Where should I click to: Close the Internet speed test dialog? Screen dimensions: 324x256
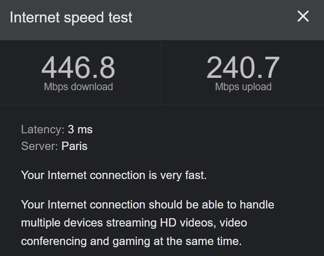[x=303, y=17]
